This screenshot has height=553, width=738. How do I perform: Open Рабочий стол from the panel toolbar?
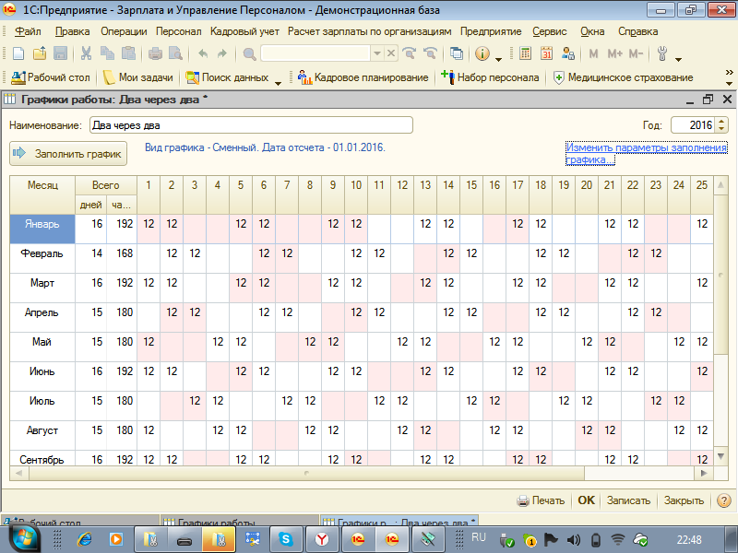[x=51, y=77]
